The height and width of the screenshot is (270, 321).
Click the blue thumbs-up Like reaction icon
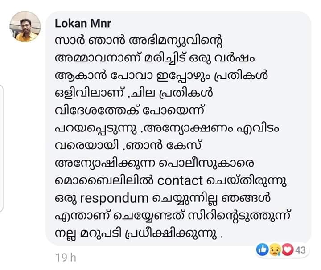[x=262, y=250]
